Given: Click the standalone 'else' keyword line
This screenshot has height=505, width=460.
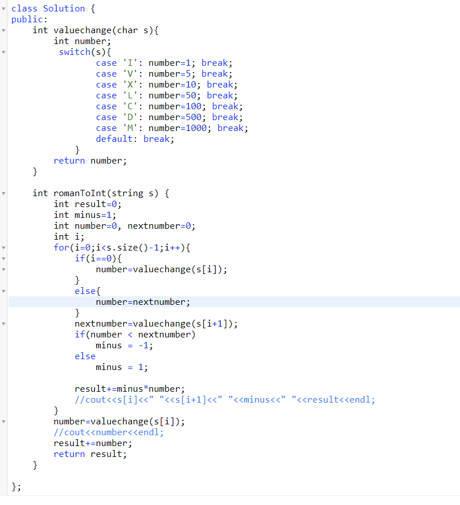Looking at the screenshot, I should [x=85, y=356].
